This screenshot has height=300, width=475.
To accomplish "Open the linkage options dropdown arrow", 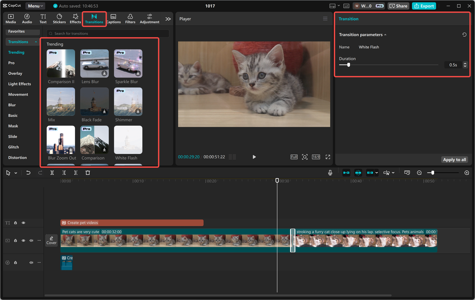I will click(x=376, y=173).
